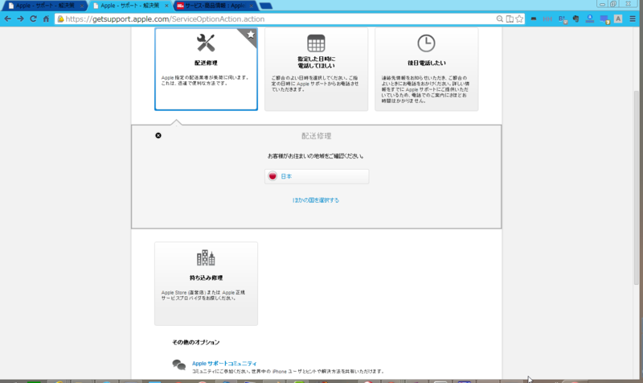
Task: Click the wrench and screwdriver repair icon
Action: pos(206,43)
